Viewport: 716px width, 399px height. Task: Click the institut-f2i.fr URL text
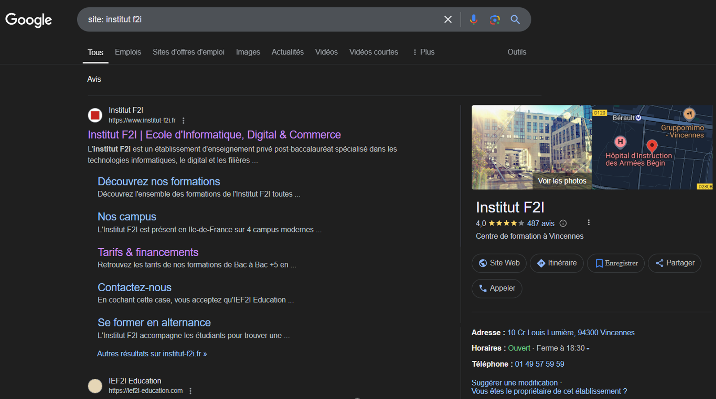(142, 120)
